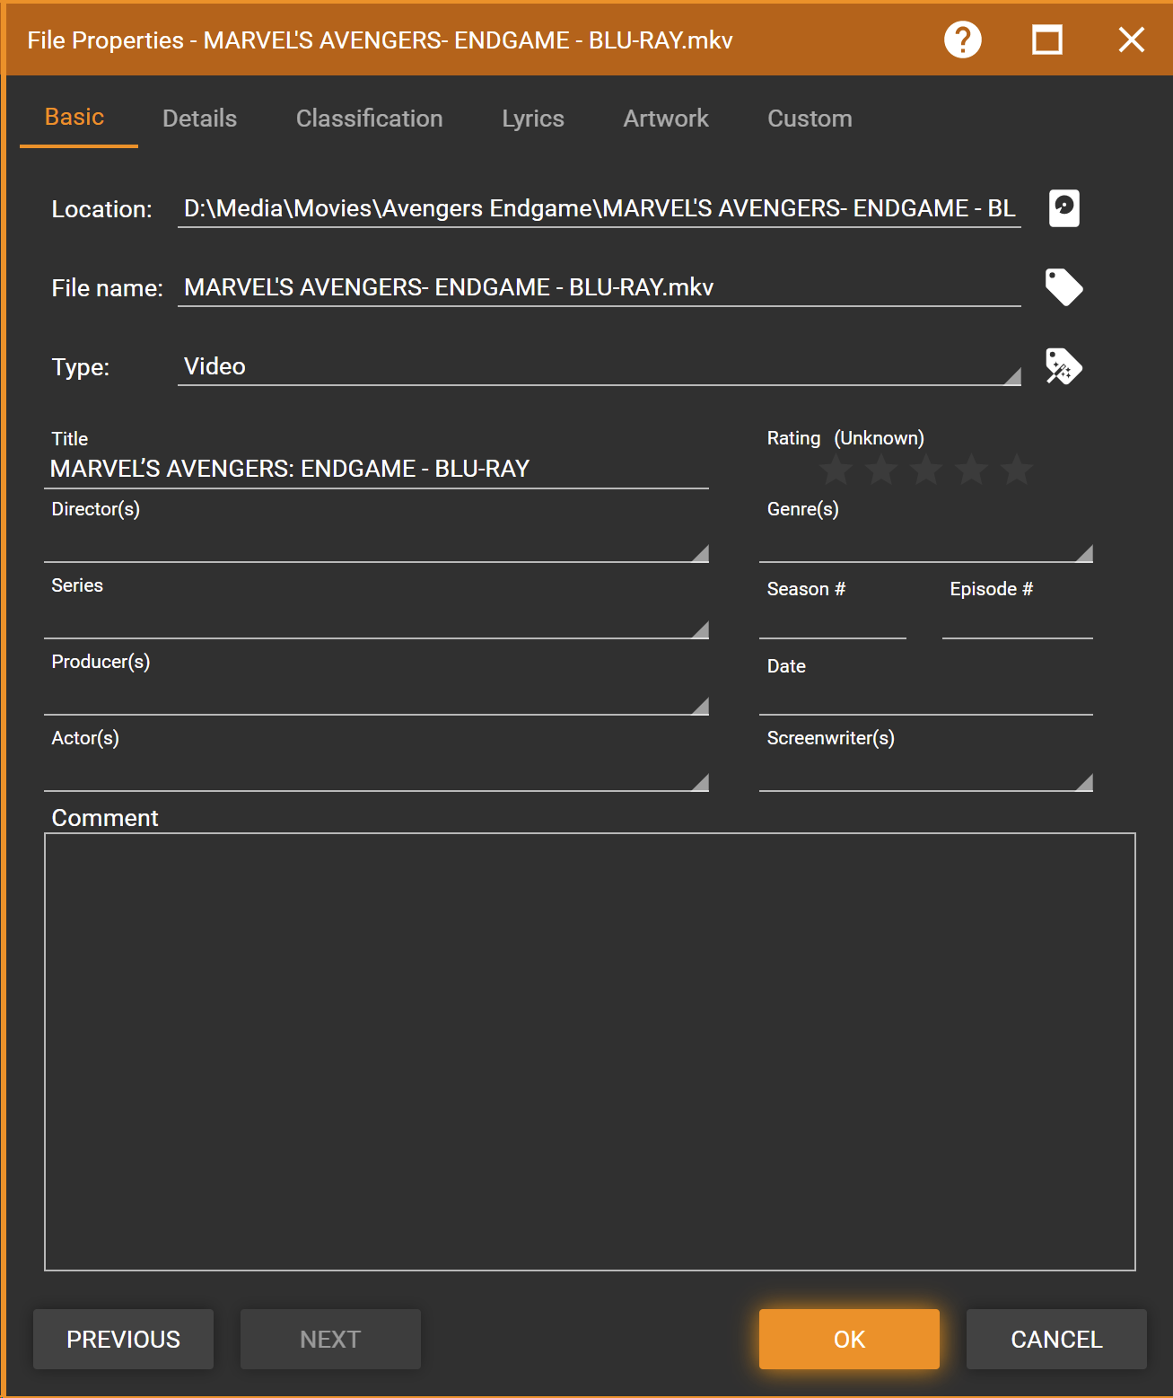
Task: Set rating to one star
Action: (x=836, y=469)
